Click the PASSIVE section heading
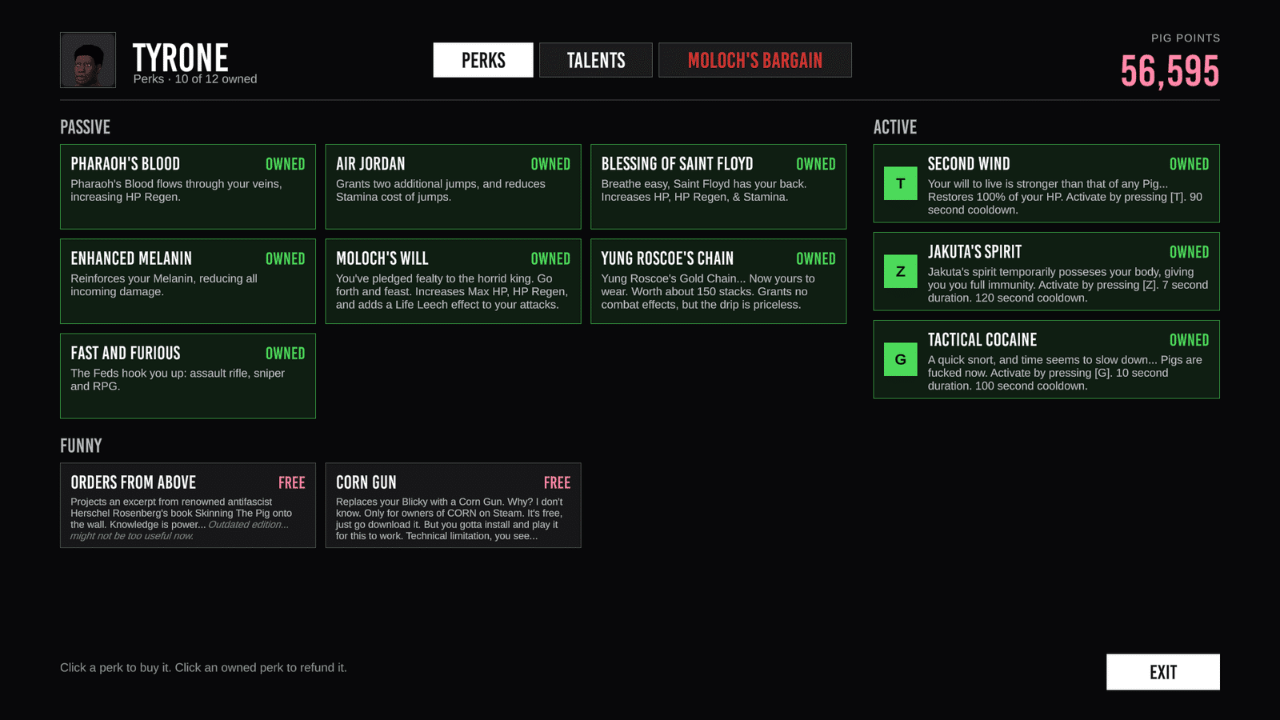 pyautogui.click(x=85, y=127)
